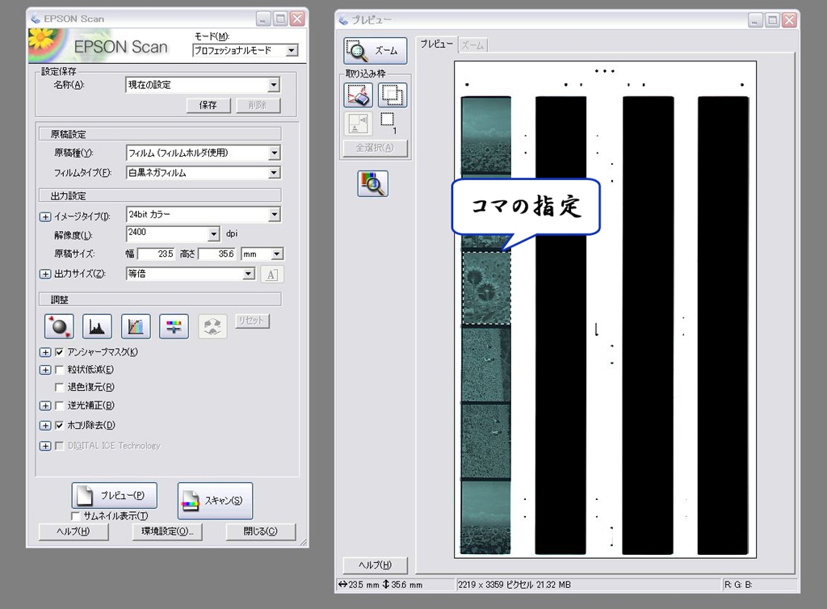Viewport: 827px width, 609px height.
Task: Switch to the プレビュー tab
Action: pos(436,44)
